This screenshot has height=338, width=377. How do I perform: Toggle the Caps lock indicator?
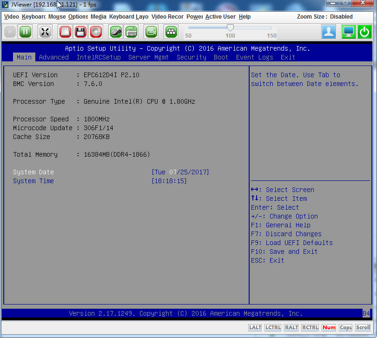345,328
